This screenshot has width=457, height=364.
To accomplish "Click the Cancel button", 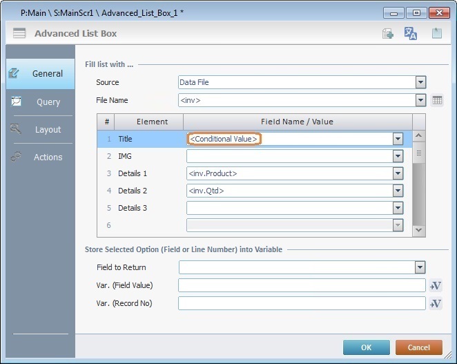I will coord(418,347).
